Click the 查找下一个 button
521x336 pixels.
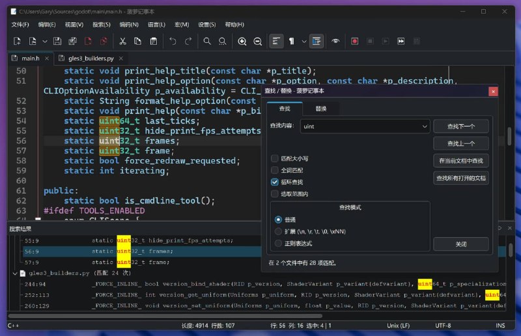461,126
